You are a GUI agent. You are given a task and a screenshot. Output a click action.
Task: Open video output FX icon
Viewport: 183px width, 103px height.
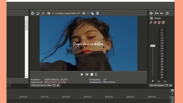[43, 13]
